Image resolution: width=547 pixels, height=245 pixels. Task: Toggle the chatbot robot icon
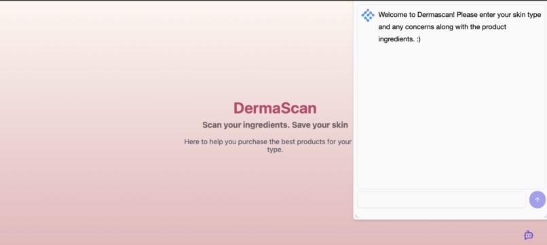point(529,236)
